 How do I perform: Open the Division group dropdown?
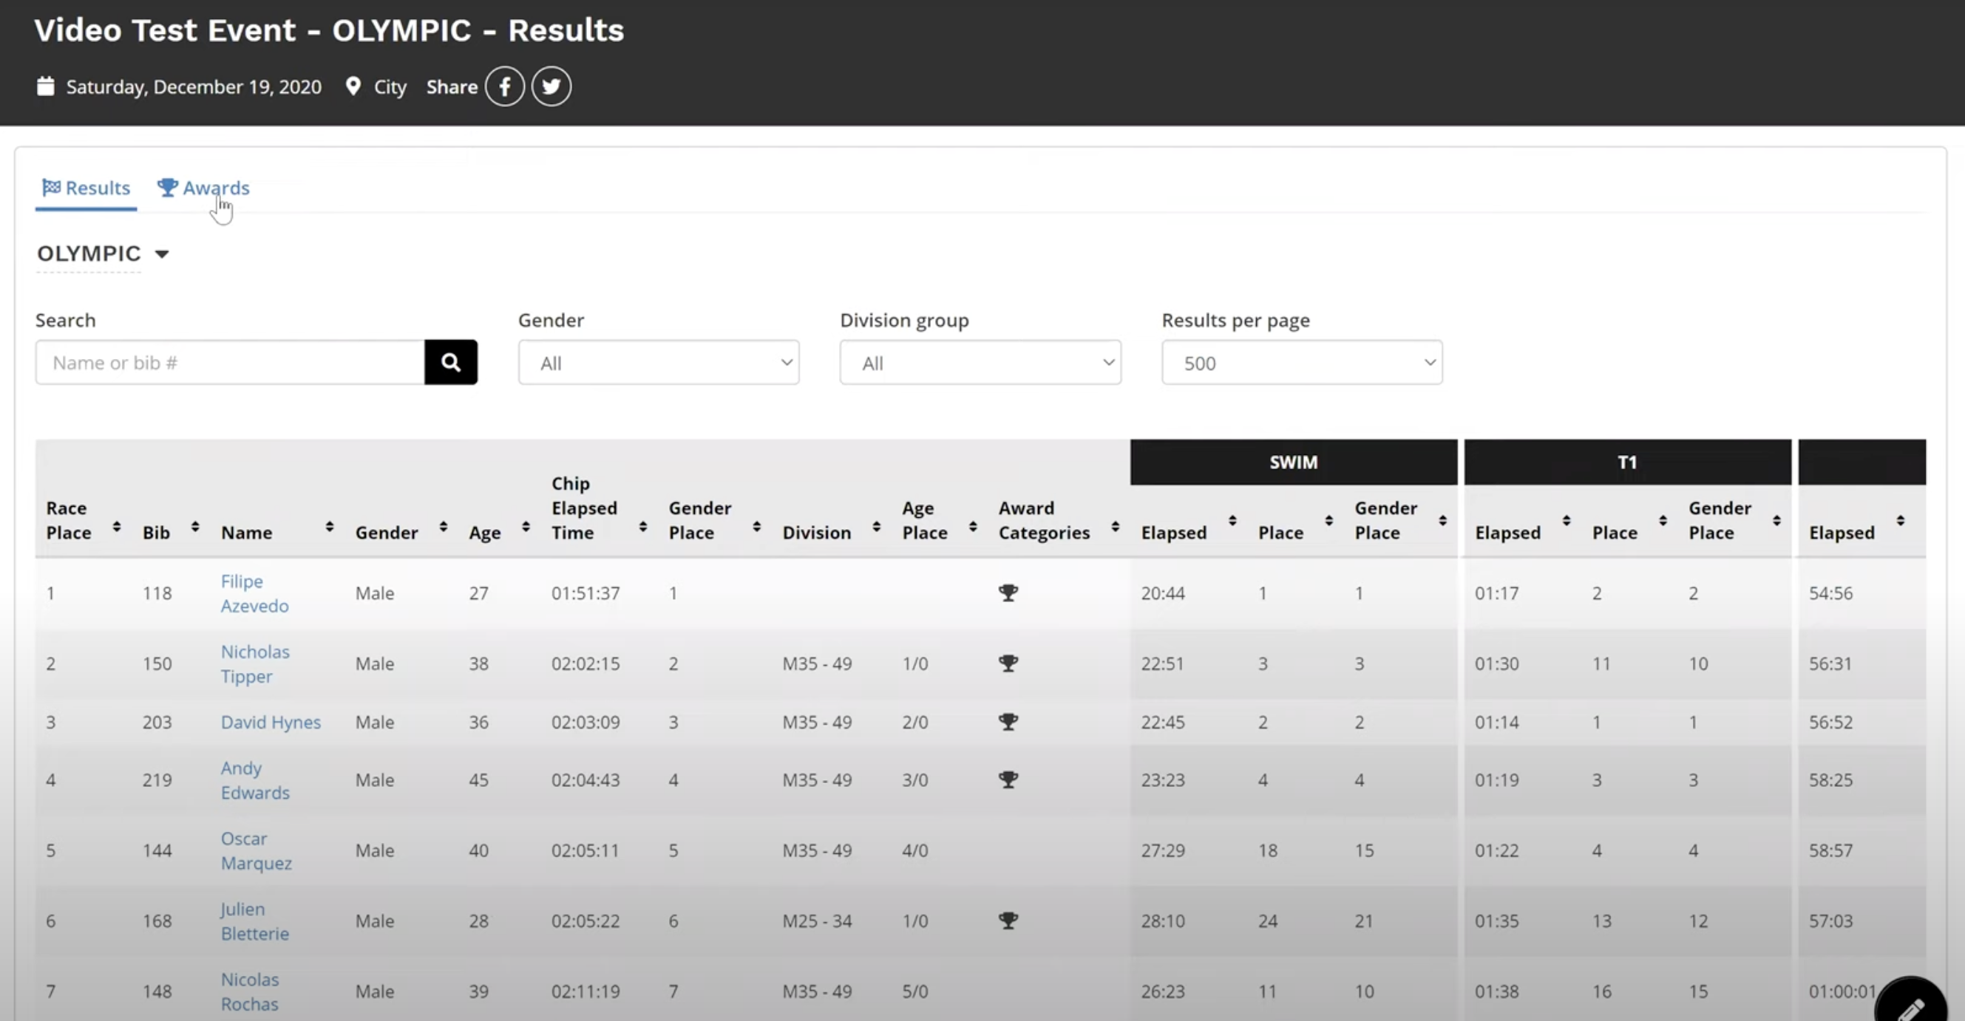(980, 363)
